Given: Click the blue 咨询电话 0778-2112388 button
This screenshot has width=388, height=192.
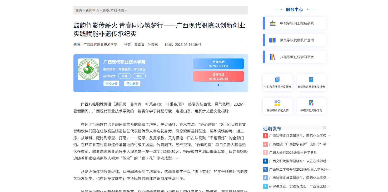Looking at the screenshot, I should [218, 64].
